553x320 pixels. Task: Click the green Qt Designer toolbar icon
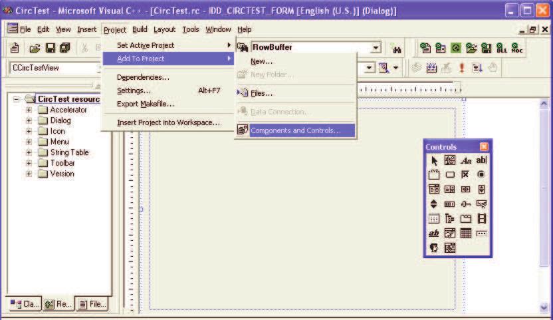[456, 48]
